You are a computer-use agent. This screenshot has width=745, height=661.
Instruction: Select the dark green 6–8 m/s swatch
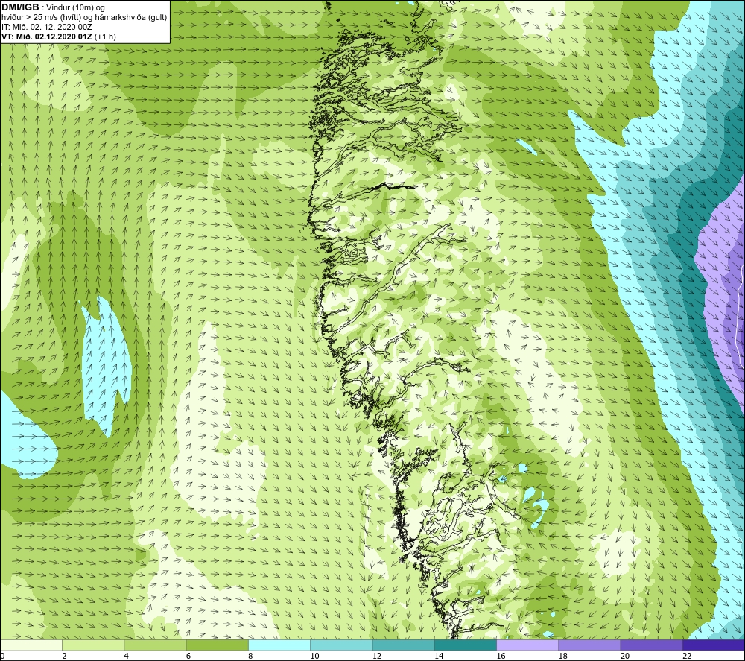pos(217,645)
